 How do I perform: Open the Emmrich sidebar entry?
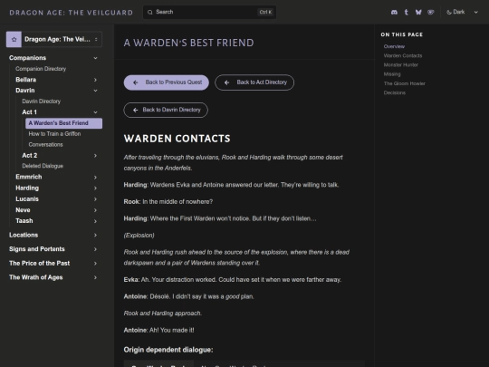(29, 177)
